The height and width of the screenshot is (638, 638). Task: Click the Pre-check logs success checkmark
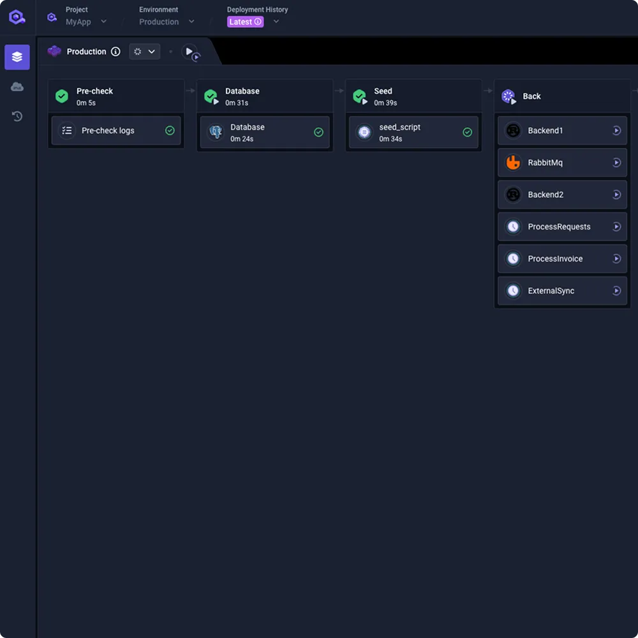click(x=170, y=131)
